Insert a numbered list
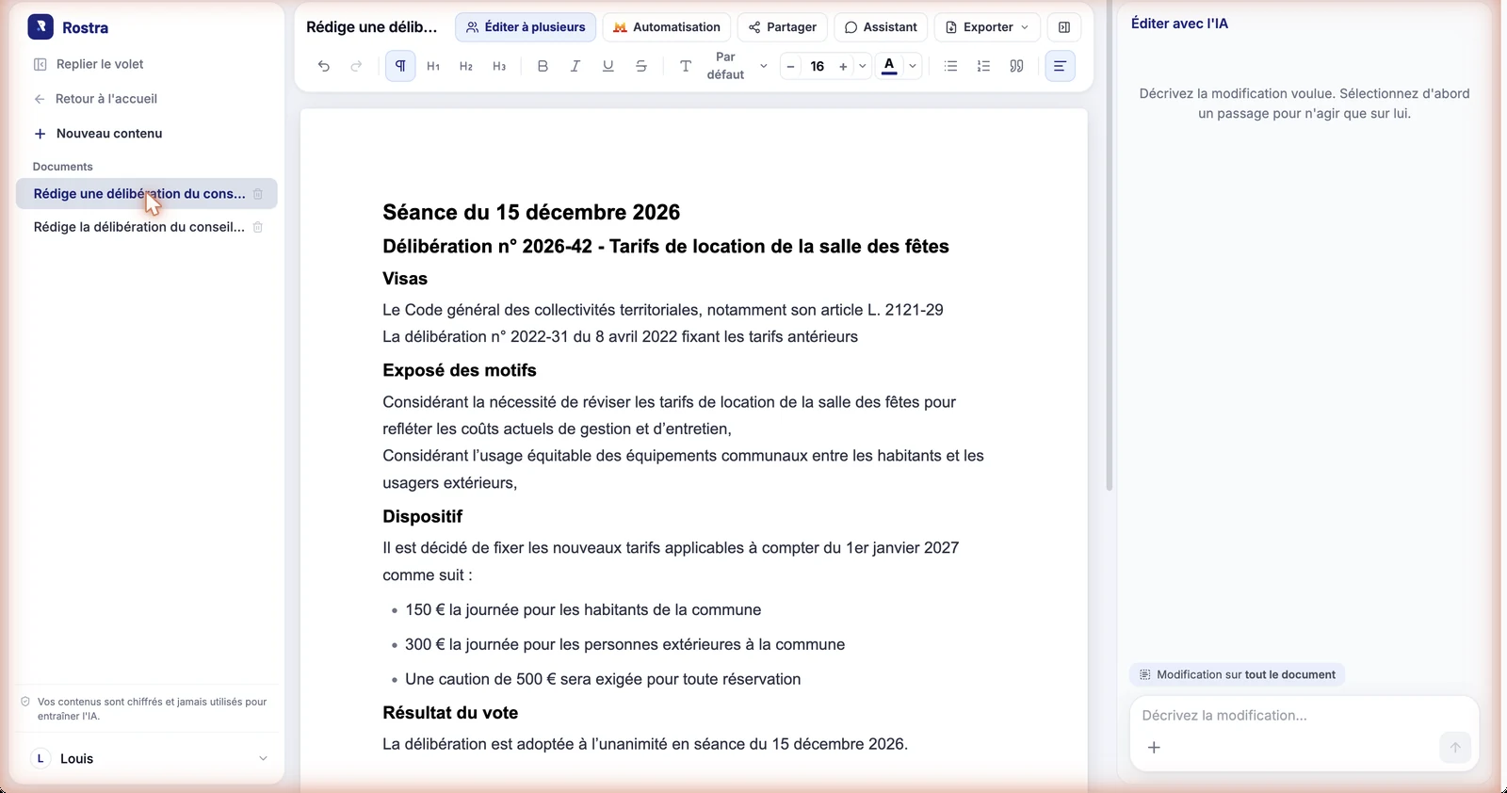This screenshot has width=1507, height=793. click(984, 66)
